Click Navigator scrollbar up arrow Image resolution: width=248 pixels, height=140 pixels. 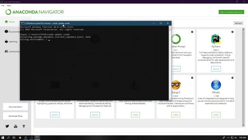(x=243, y=30)
